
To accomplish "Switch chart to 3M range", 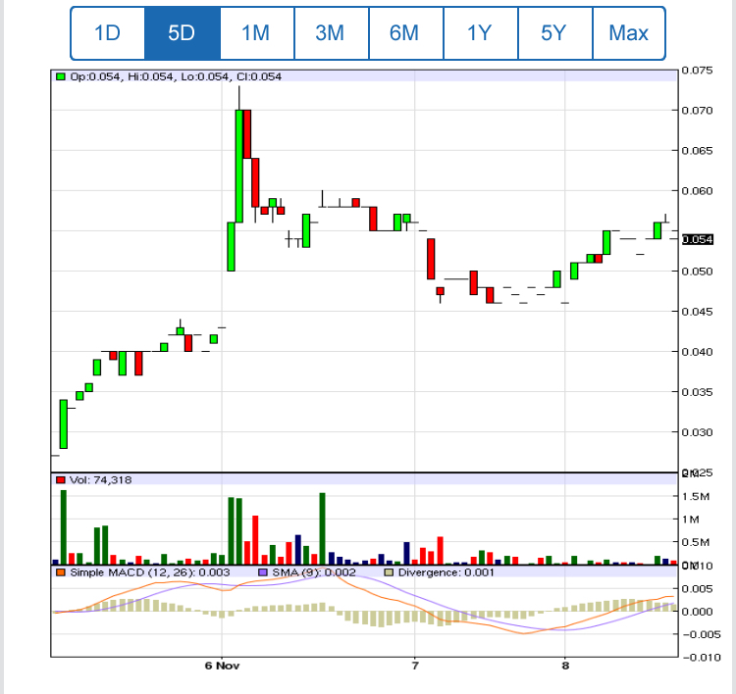I will (x=332, y=33).
